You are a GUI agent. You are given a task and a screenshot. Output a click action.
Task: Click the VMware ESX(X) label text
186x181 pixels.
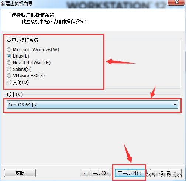coord(29,76)
